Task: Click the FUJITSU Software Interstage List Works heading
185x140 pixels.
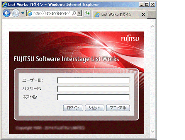Action: tap(66, 59)
